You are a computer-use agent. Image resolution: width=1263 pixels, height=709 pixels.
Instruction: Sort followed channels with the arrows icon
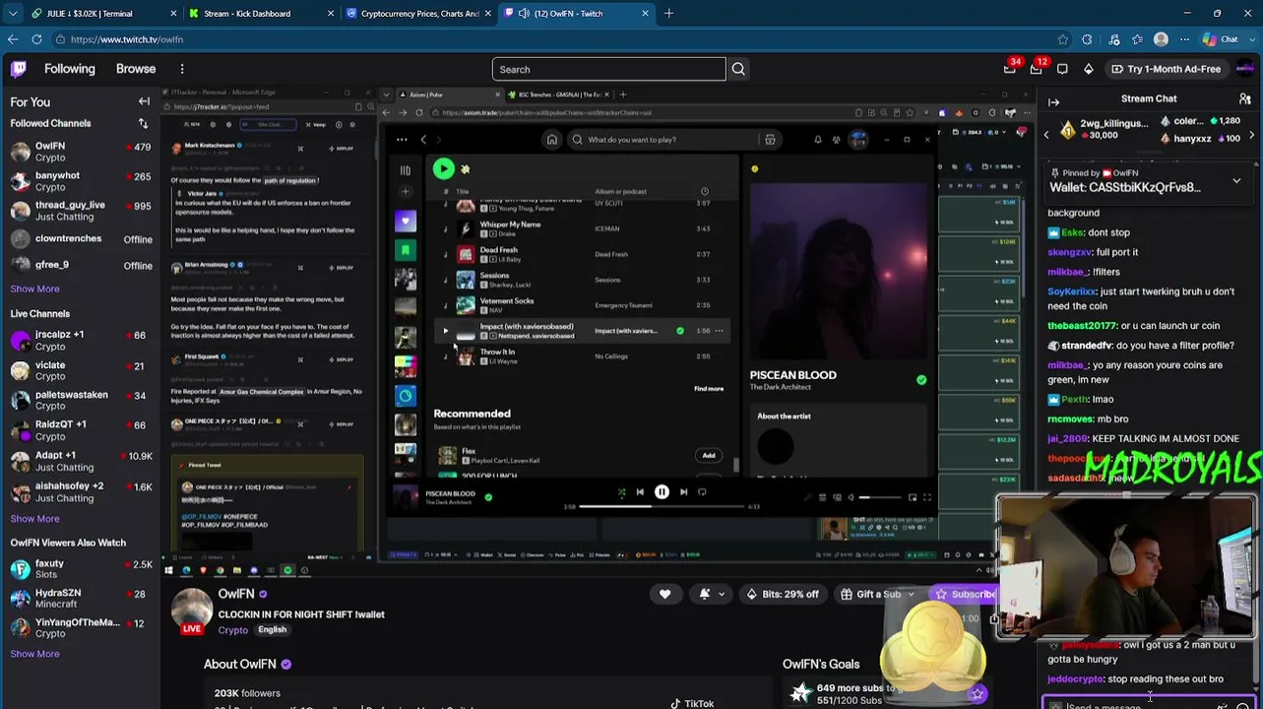click(x=144, y=123)
